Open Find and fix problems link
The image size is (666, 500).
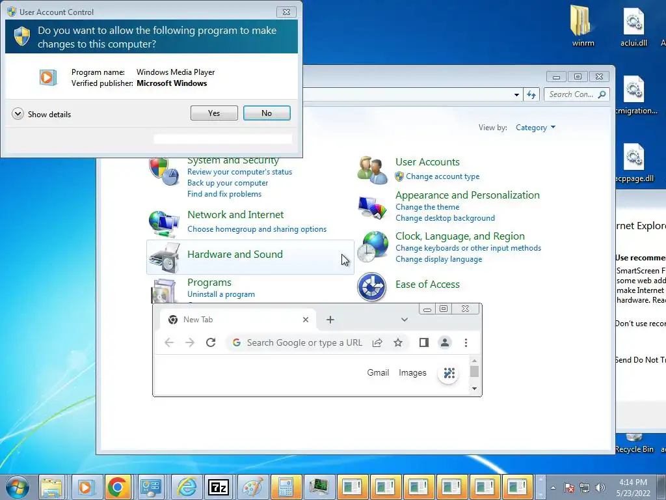coord(224,194)
